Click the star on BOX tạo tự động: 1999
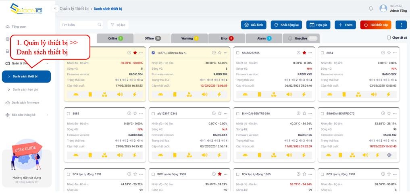The height and width of the screenshot is (195, 410). pos(389,174)
